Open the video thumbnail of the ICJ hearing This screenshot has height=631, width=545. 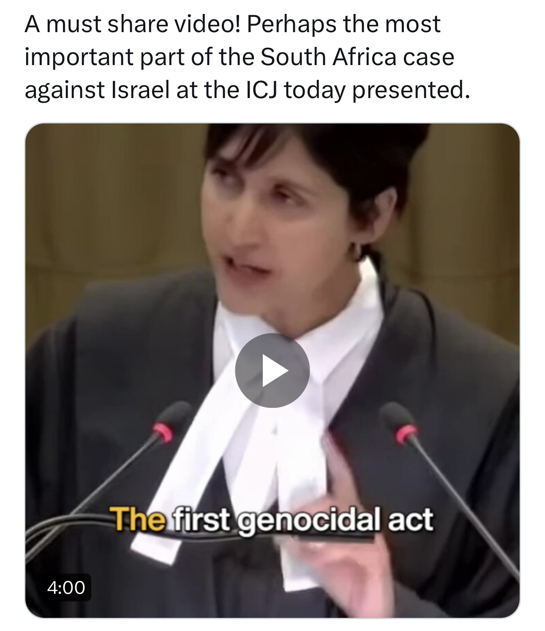tap(272, 371)
